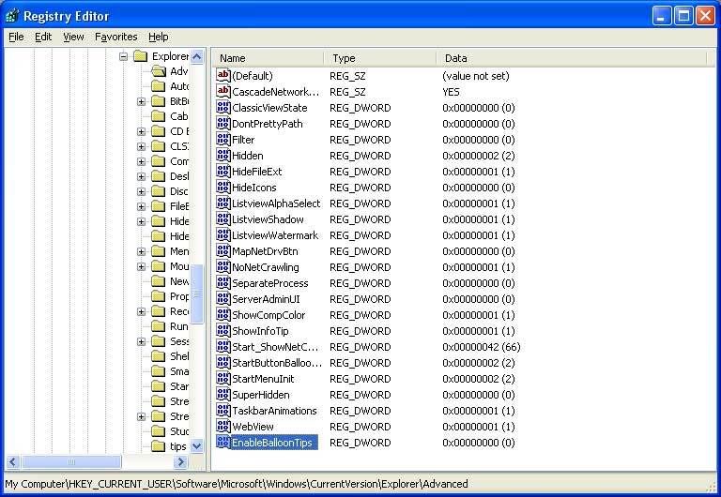
Task: Click the DWORD icon beside HideFileExt
Action: (223, 171)
